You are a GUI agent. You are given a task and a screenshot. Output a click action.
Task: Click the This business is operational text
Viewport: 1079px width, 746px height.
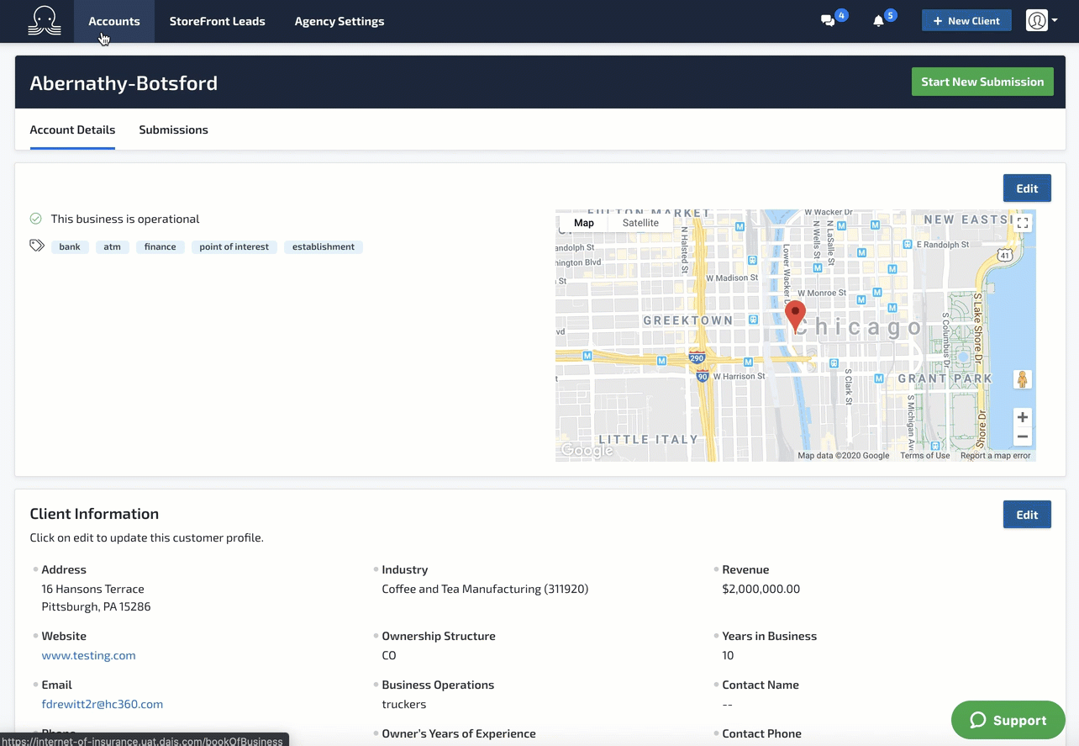pos(125,219)
